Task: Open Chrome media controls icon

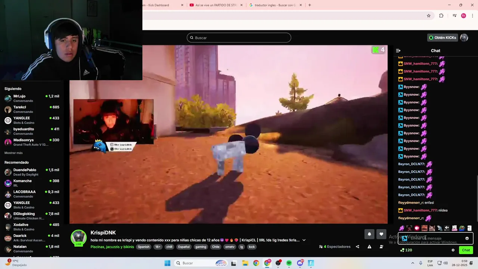Action: click(x=454, y=16)
